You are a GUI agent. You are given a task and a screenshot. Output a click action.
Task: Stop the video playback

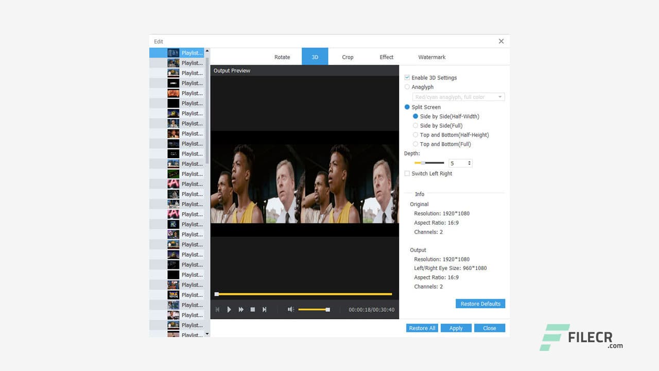252,309
